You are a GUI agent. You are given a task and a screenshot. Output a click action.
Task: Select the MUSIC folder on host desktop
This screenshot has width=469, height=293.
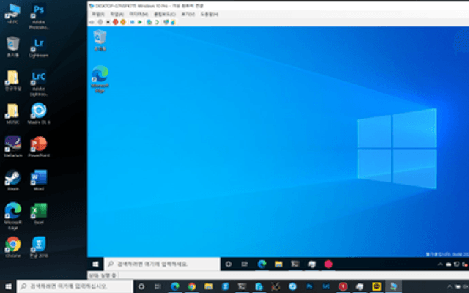tap(13, 114)
